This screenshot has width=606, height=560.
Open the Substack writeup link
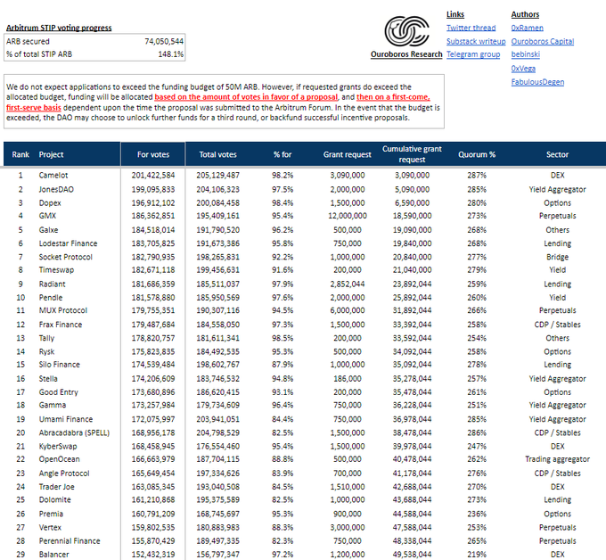[476, 41]
